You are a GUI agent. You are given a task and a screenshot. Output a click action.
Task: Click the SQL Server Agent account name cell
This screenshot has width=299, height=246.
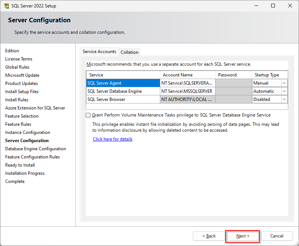pos(187,83)
